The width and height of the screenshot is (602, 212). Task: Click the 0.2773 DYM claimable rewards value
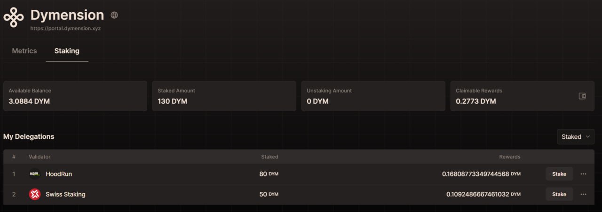[x=476, y=101]
